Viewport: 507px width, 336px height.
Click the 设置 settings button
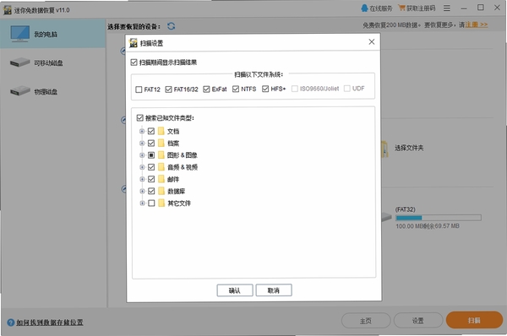click(417, 321)
